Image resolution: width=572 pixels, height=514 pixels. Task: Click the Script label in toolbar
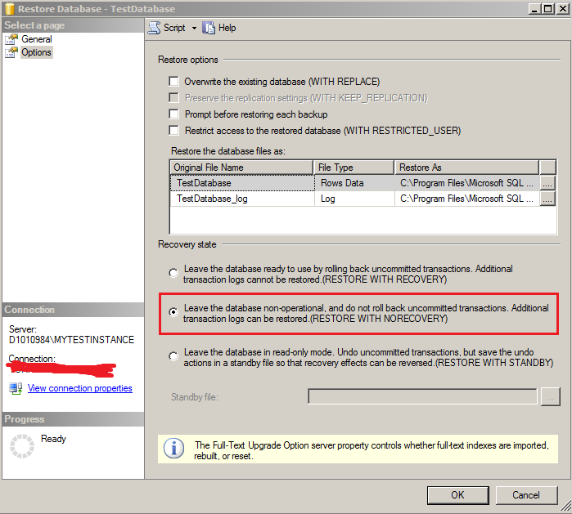[174, 28]
